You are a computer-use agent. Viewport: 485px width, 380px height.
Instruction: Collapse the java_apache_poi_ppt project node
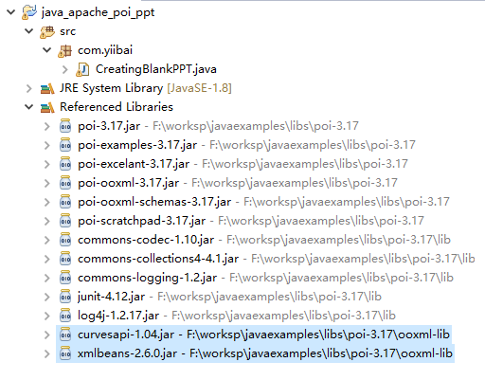click(11, 12)
